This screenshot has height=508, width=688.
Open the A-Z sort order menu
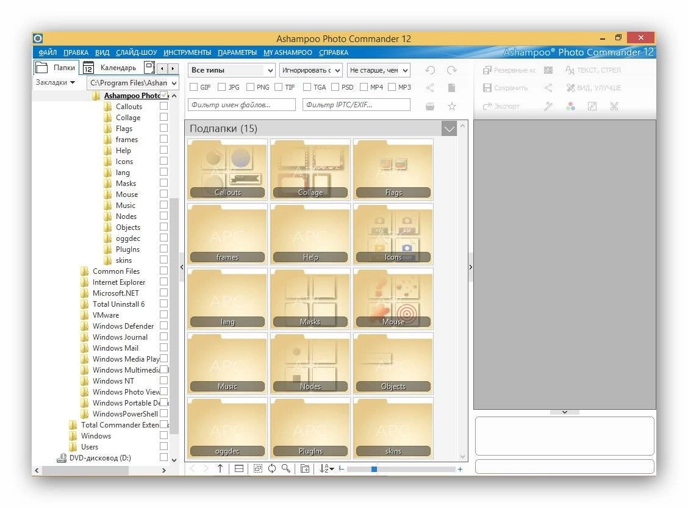pyautogui.click(x=326, y=468)
